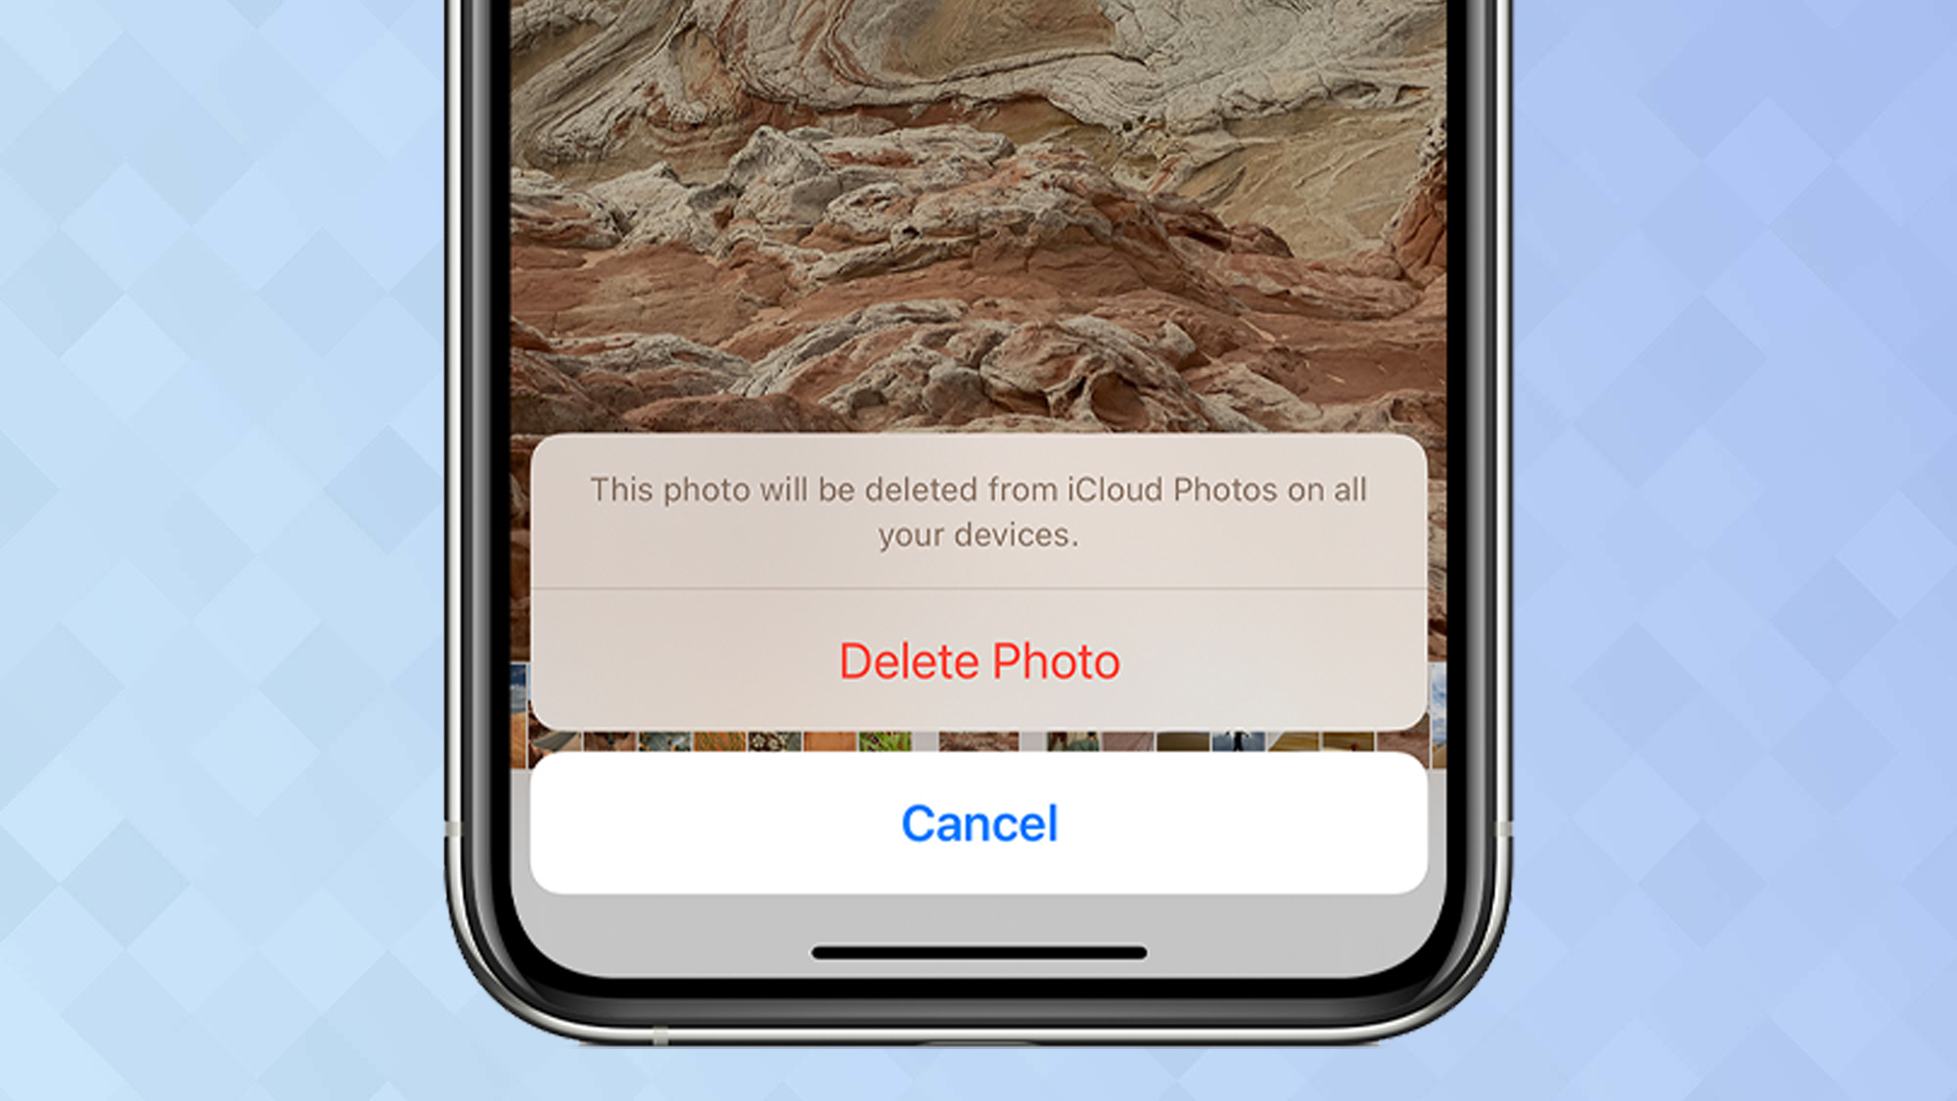Select a photo from the film strip
The width and height of the screenshot is (1957, 1101).
(x=978, y=738)
